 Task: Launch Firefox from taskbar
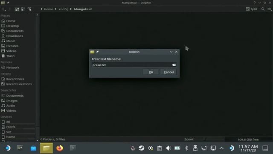60,148
